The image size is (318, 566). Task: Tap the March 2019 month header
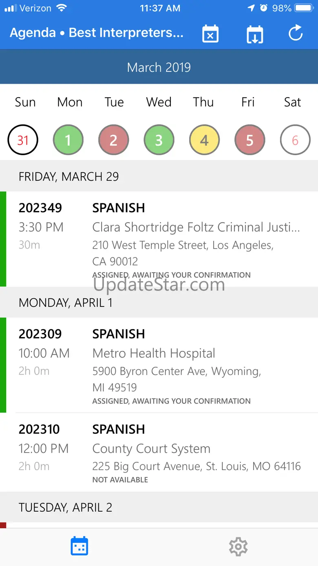pos(159,67)
